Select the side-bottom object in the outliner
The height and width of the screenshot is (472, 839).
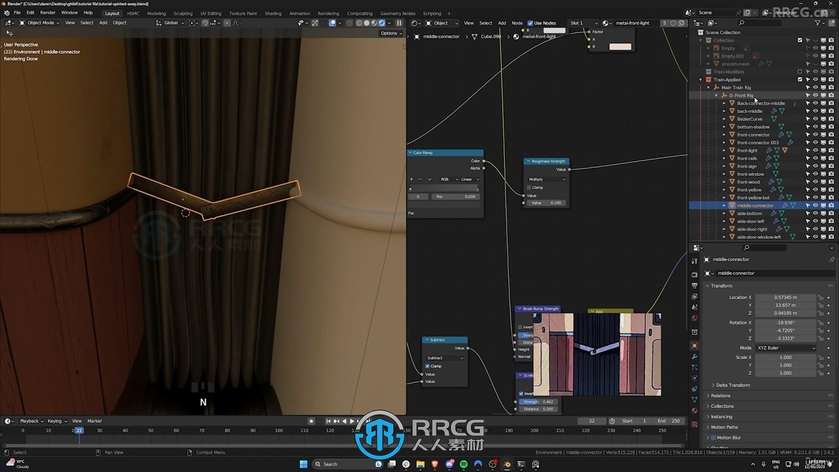click(x=749, y=213)
